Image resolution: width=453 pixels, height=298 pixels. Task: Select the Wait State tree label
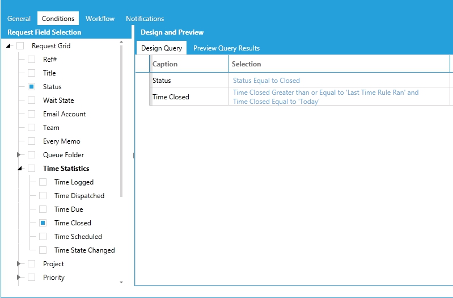point(58,100)
